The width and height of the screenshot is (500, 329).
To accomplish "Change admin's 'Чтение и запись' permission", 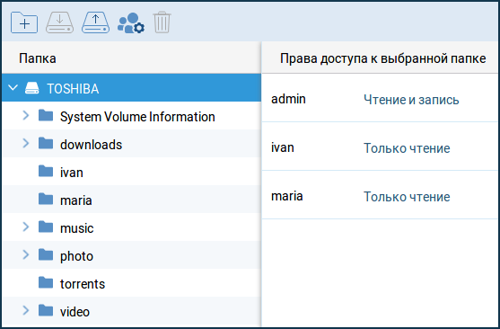I will (411, 100).
